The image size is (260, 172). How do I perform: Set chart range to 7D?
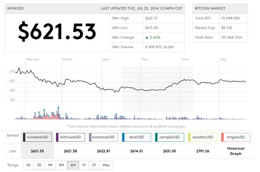[x=39, y=165]
